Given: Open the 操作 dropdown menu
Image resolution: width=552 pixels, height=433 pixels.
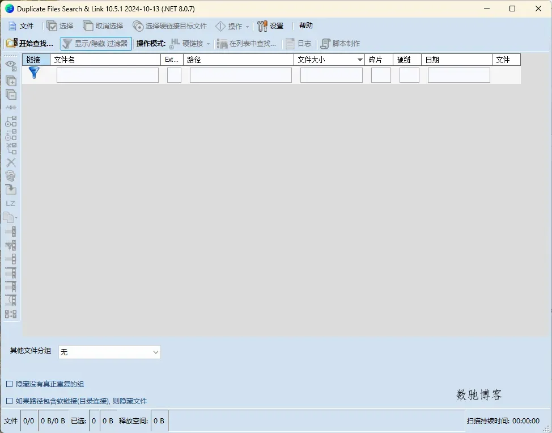Looking at the screenshot, I should [x=232, y=26].
